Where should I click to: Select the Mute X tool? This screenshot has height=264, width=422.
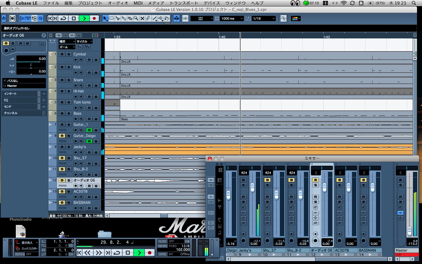point(142,18)
